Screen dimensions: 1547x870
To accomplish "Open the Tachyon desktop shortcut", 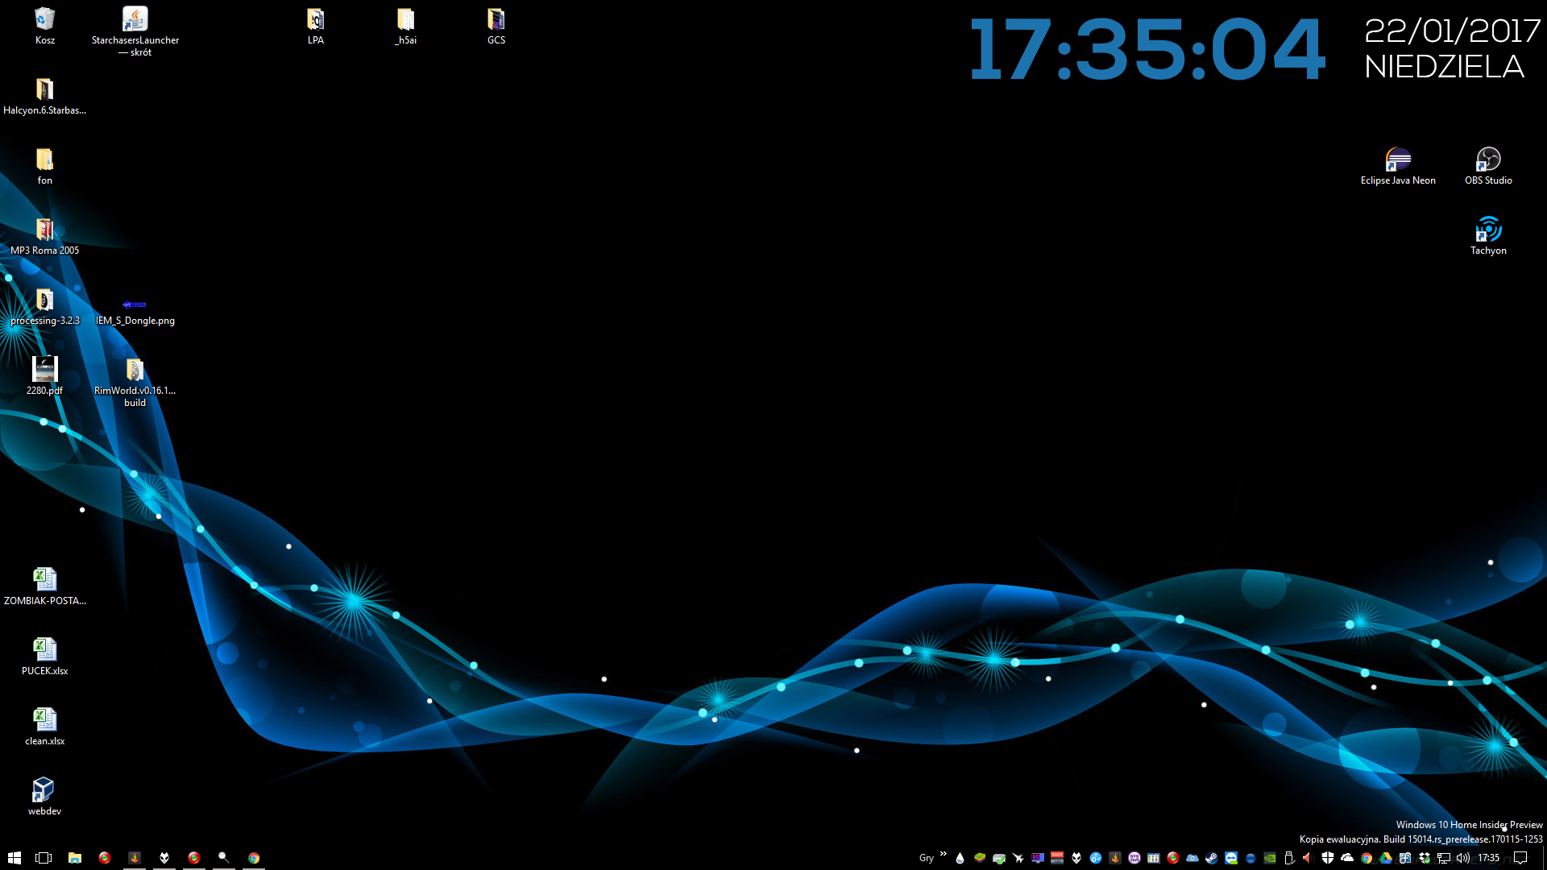I will tap(1488, 230).
